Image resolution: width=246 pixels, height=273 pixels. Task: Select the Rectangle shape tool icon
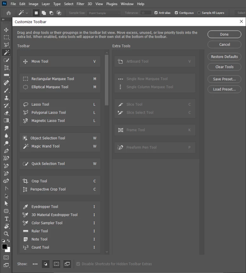6,211
